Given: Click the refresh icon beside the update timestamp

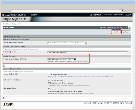Looking at the screenshot, I should click(x=129, y=28).
